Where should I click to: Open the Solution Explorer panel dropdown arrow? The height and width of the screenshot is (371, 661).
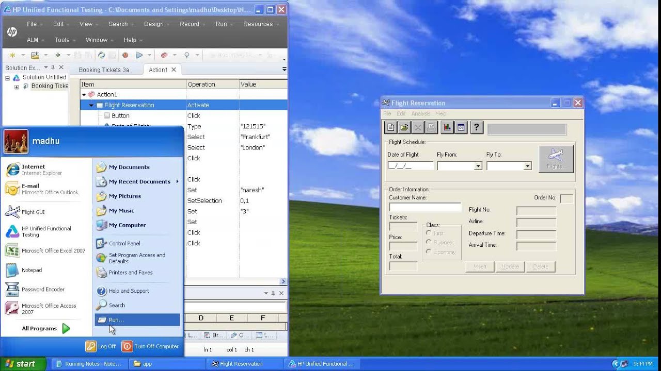(45, 68)
